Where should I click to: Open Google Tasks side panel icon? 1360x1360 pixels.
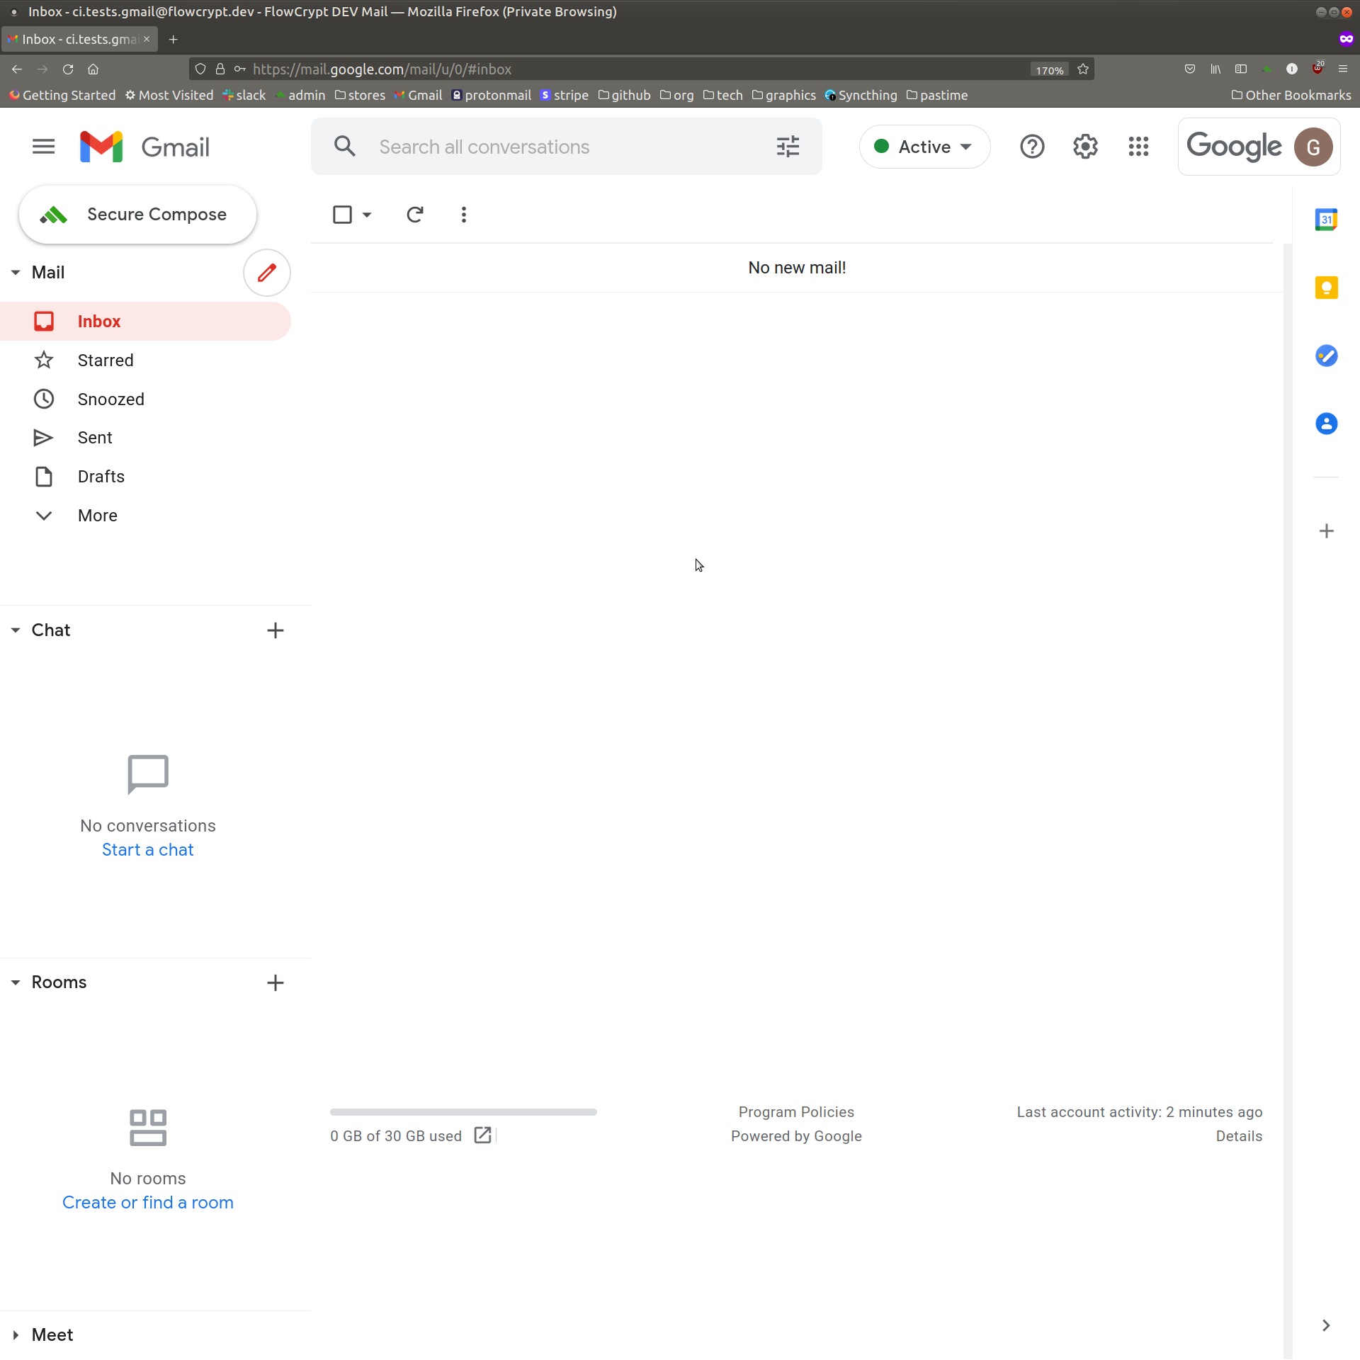coord(1326,356)
